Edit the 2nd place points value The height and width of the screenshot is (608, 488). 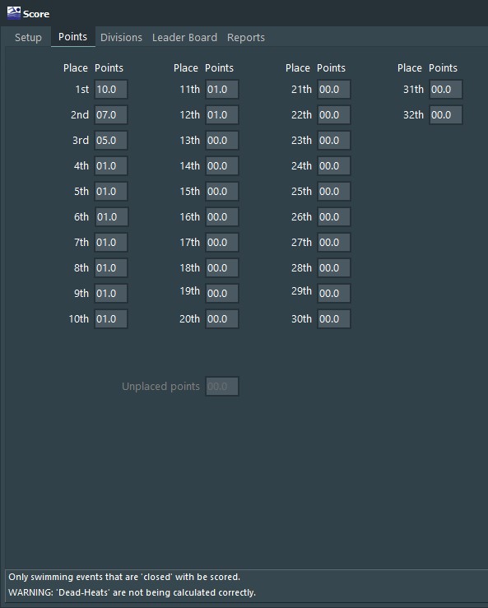click(111, 115)
